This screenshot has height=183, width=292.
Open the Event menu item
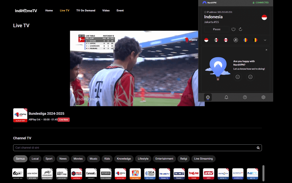point(120,11)
